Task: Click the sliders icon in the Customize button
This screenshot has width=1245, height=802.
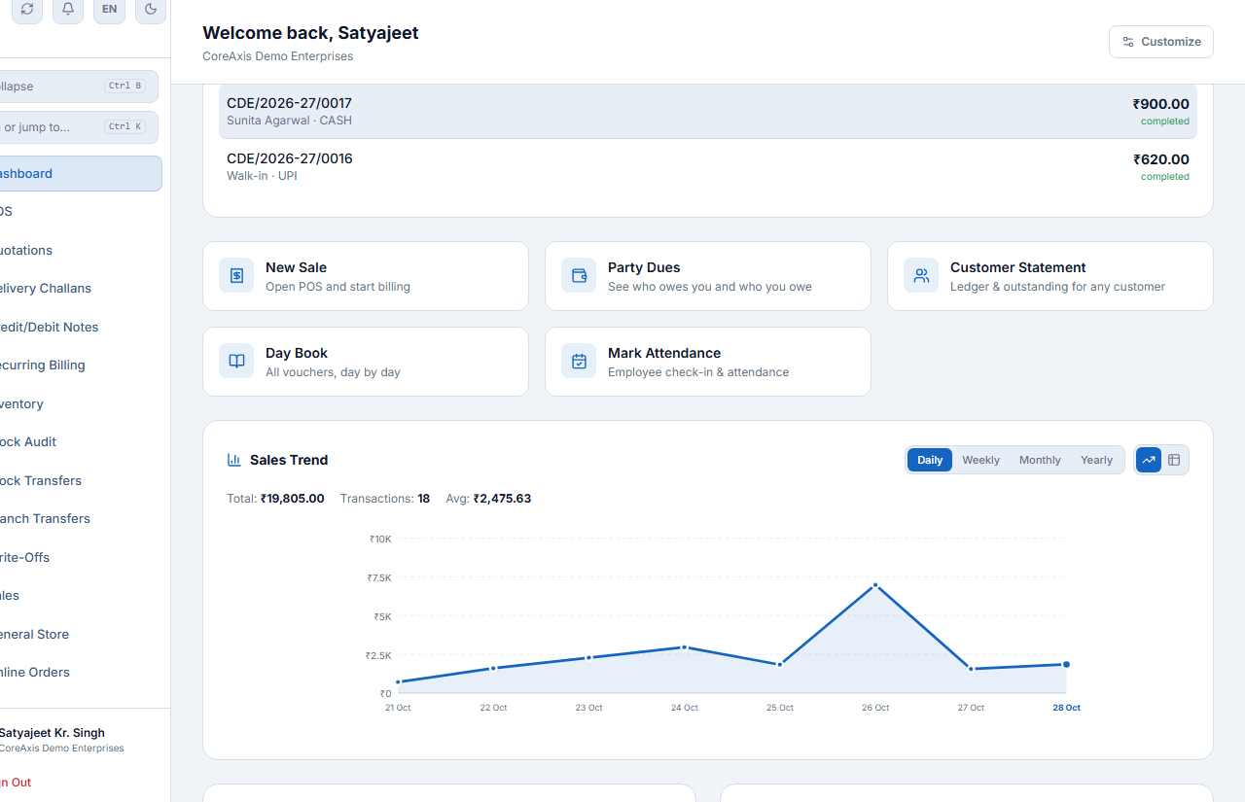Action: pos(1128,42)
